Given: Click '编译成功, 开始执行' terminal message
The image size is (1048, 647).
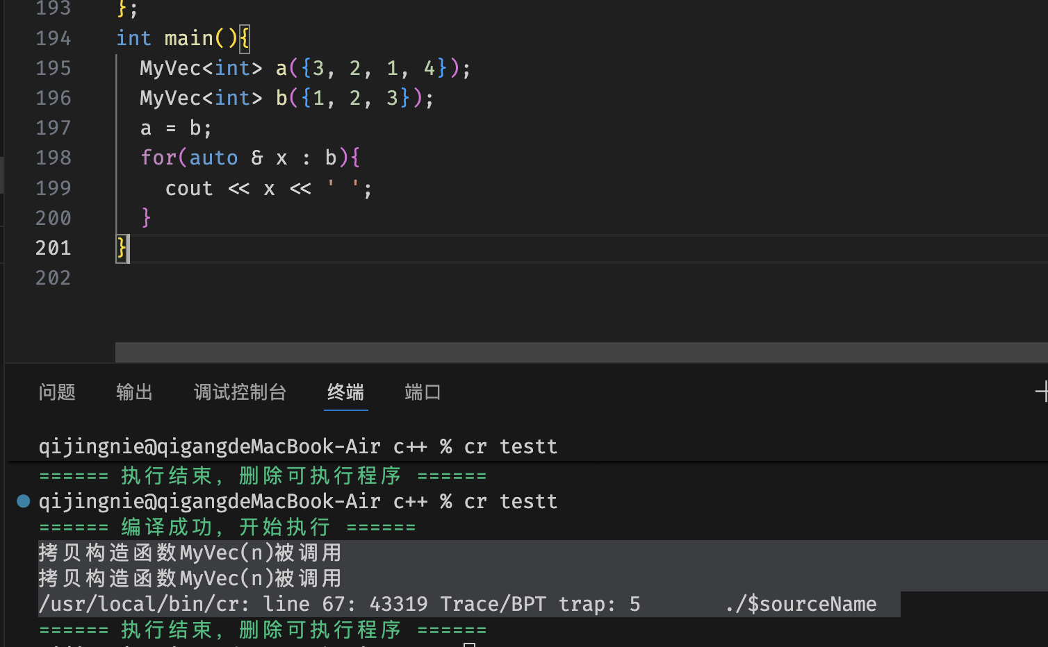Looking at the screenshot, I should tap(227, 528).
